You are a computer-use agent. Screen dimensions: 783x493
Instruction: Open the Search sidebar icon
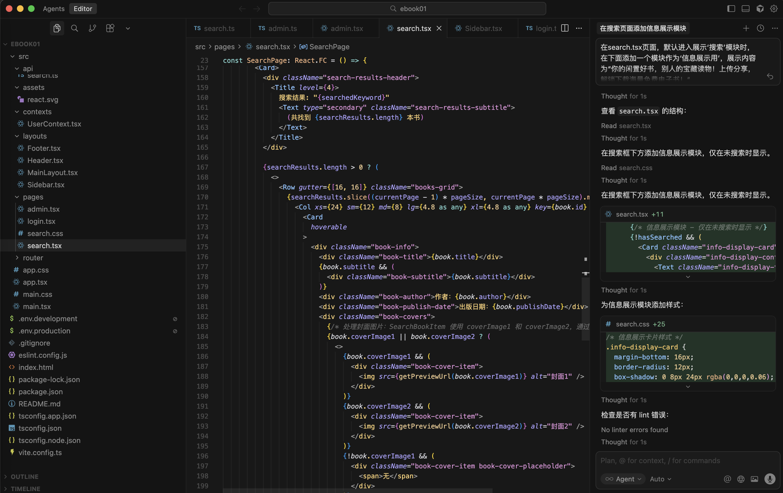pyautogui.click(x=74, y=28)
